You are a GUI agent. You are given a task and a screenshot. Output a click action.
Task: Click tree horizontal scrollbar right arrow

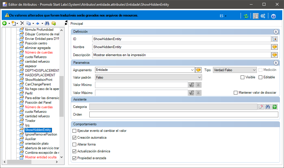coord(57,162)
